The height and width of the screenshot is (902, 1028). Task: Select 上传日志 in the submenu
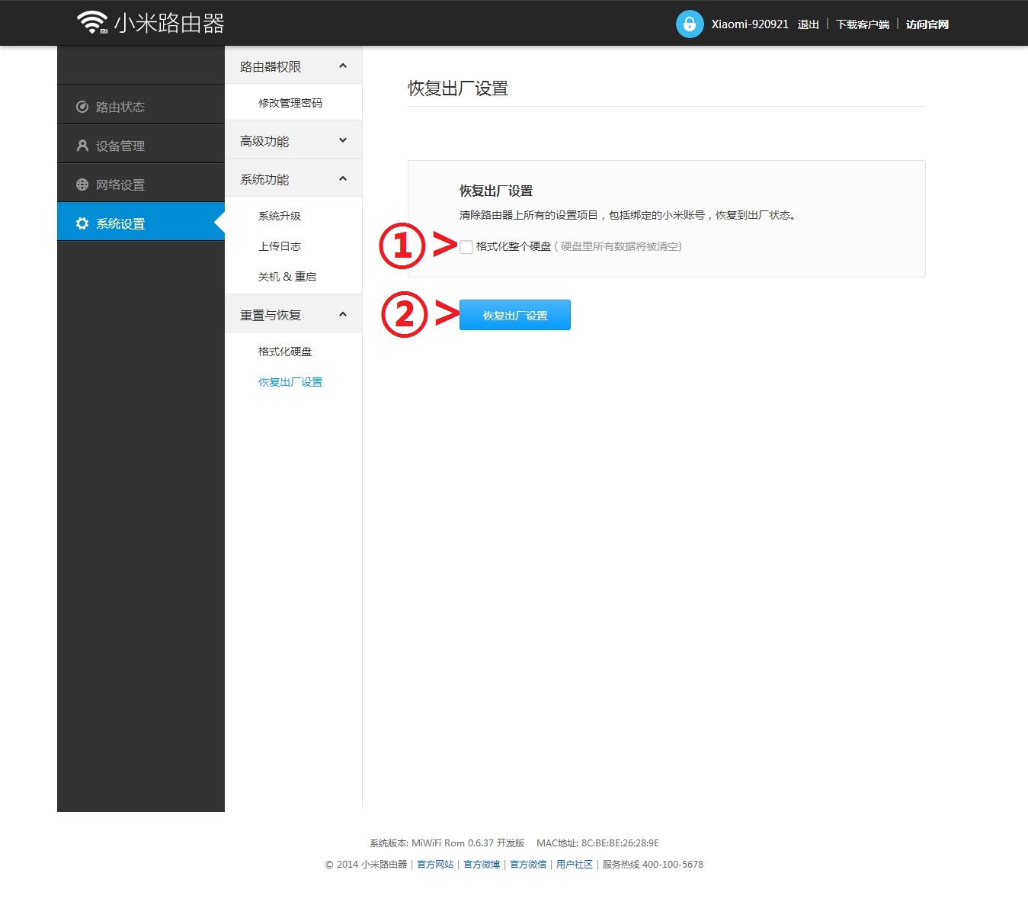279,246
